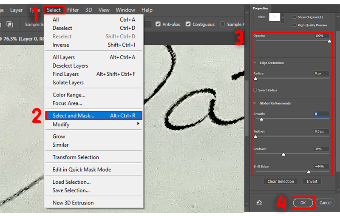Viewport: 340px width, 216px height.
Task: Click the Clear Selection button
Action: point(280,182)
